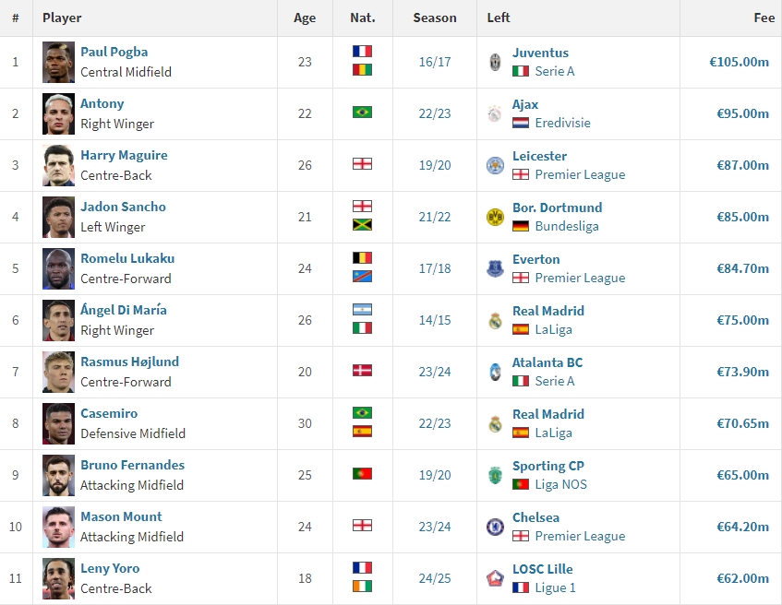Click the Atalanta BC crest icon
This screenshot has width=782, height=605.
click(x=495, y=372)
